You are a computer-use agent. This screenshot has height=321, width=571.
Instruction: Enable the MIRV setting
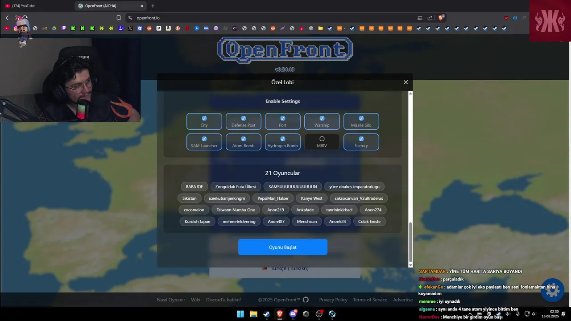point(322,142)
